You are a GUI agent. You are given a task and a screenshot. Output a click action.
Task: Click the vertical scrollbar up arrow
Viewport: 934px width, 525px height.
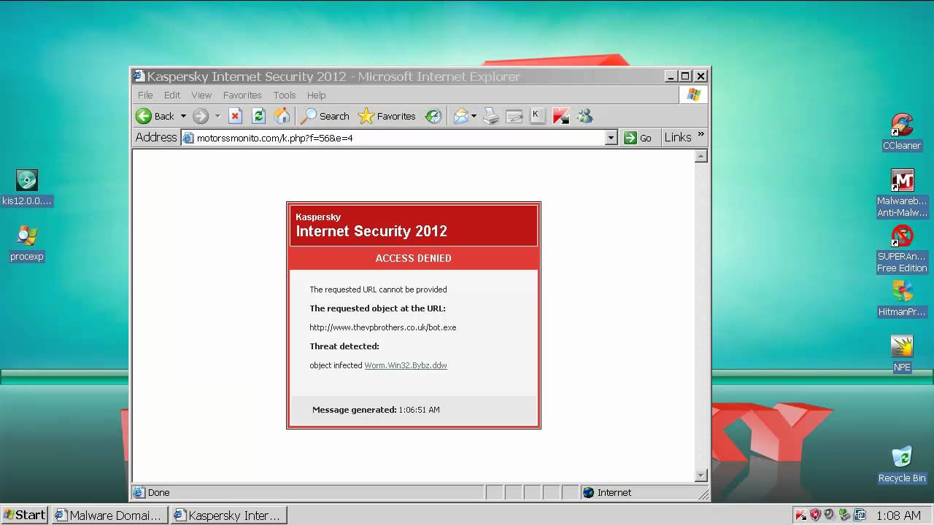tap(701, 156)
